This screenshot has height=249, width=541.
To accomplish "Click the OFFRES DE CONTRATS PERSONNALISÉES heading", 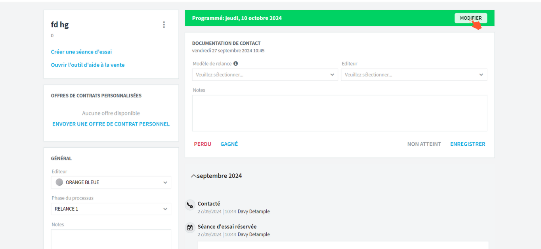I will coord(96,96).
